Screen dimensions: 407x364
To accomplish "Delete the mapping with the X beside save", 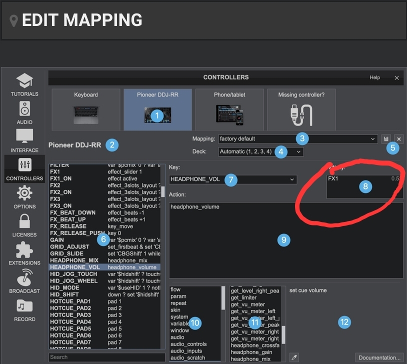I will point(398,139).
